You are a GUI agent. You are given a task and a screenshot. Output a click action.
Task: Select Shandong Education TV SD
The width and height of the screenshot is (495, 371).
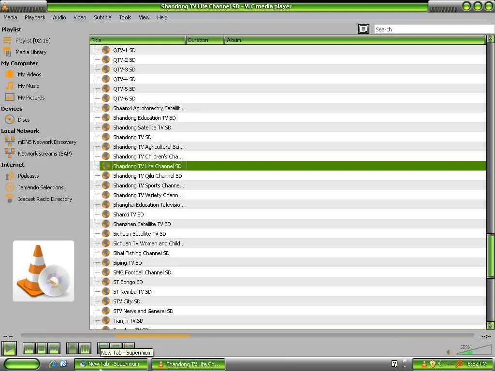[x=144, y=118]
